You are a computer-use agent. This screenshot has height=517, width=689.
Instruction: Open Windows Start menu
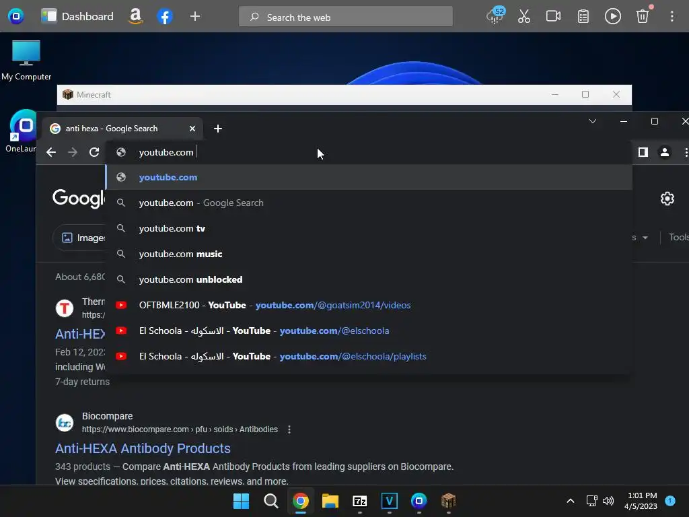[x=241, y=501]
